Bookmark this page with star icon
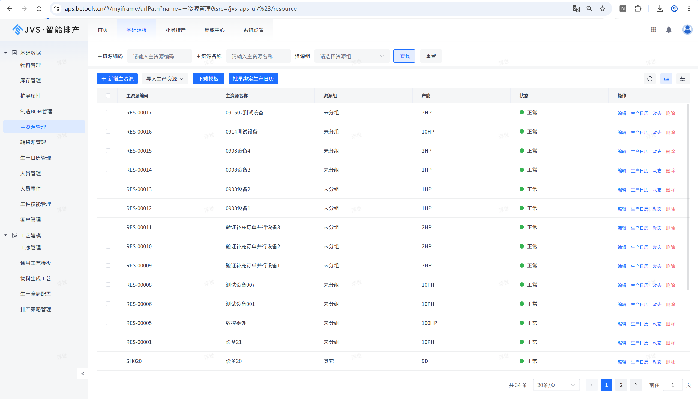Screen dimensions: 698x399 [x=602, y=9]
